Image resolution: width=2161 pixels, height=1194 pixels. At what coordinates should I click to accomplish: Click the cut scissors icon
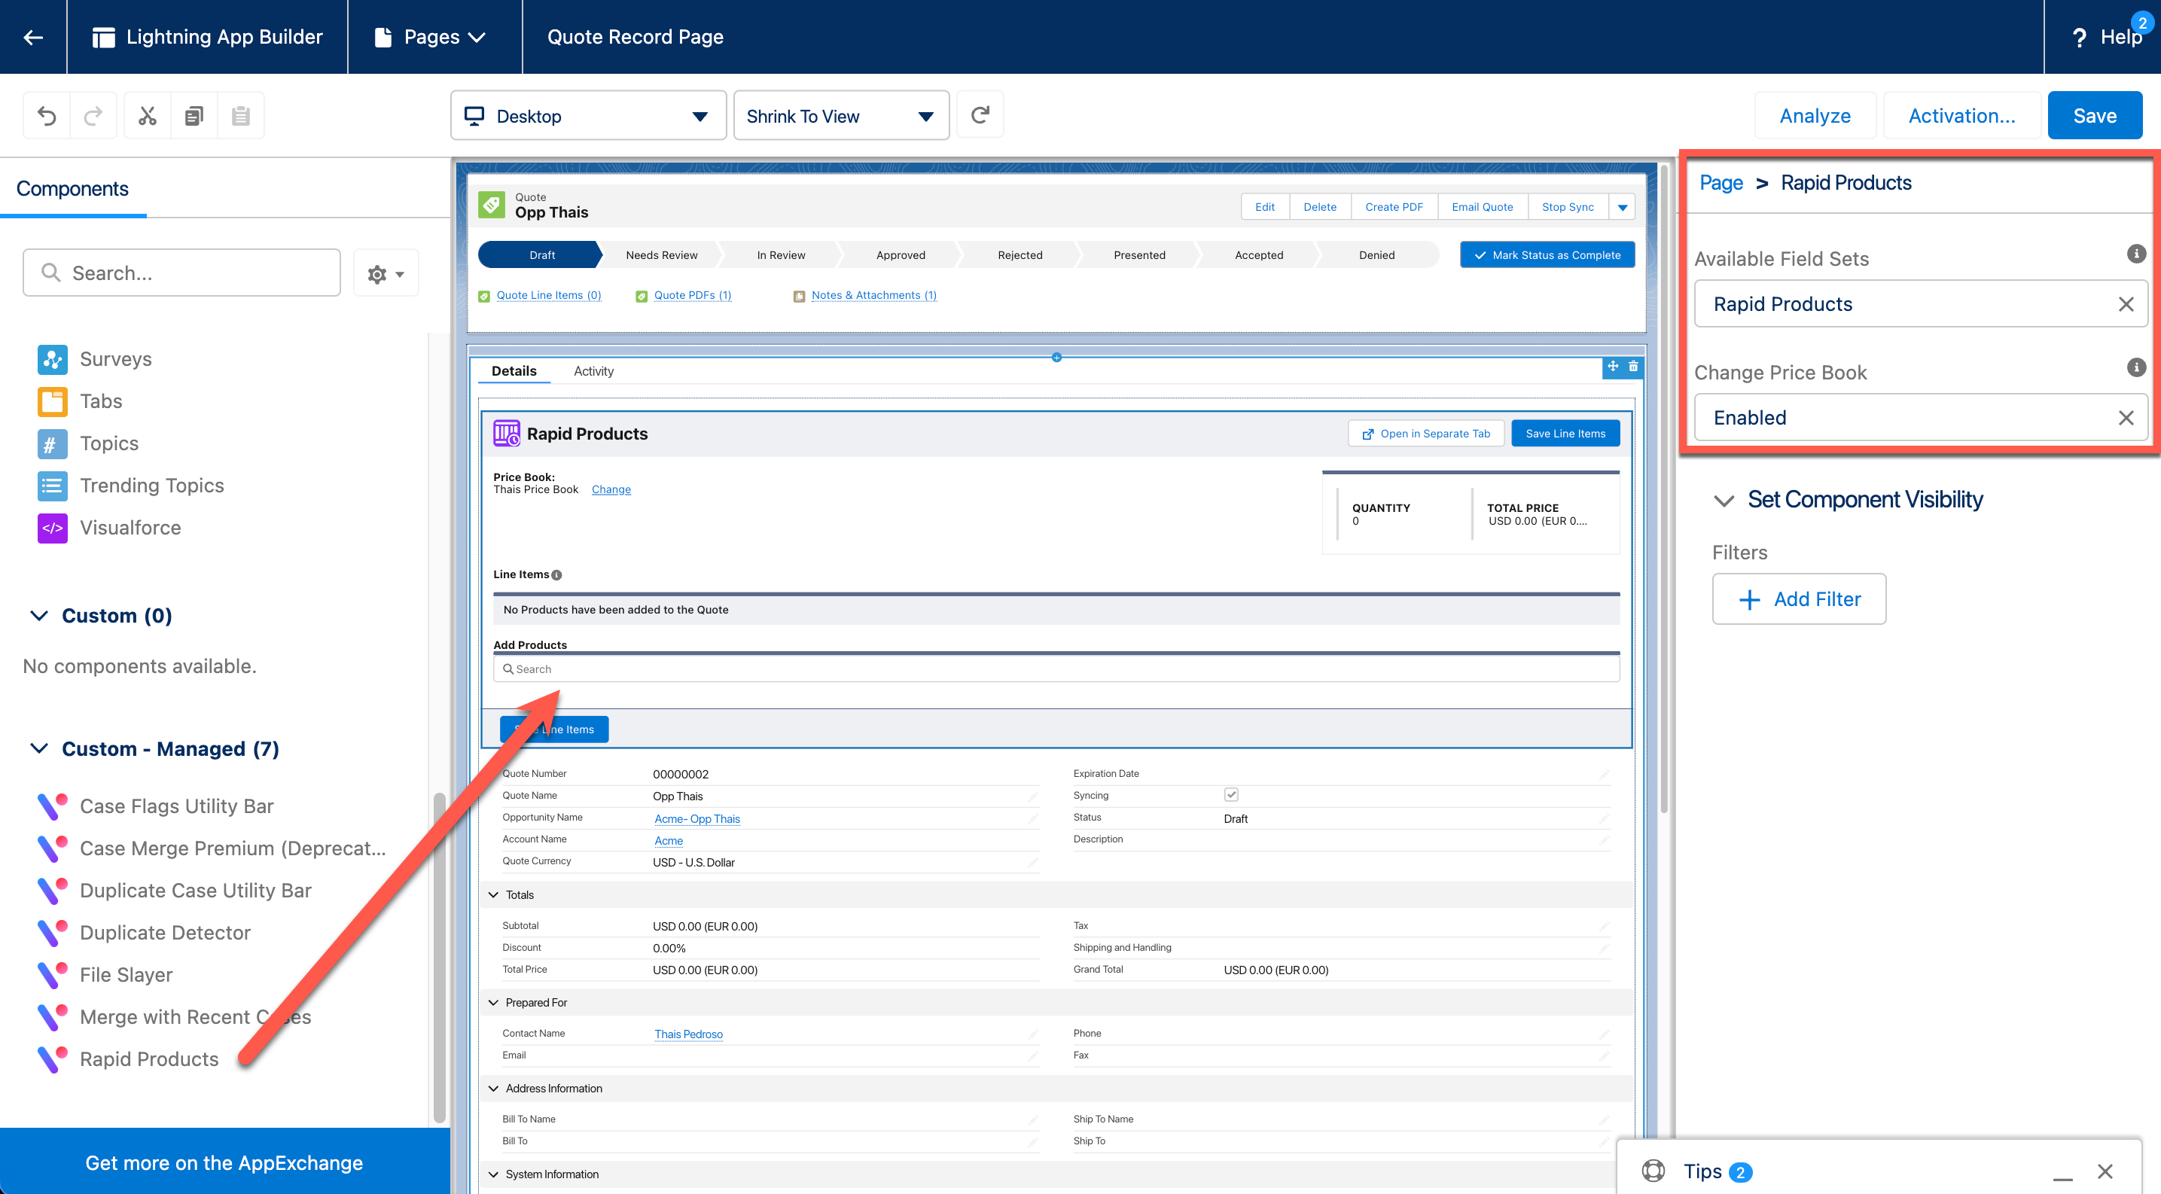[x=148, y=116]
